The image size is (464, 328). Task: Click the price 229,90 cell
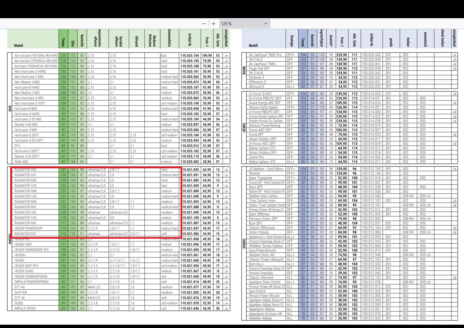click(342, 55)
